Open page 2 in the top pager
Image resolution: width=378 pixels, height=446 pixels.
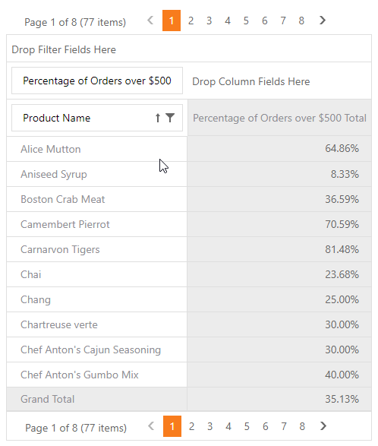(x=191, y=21)
